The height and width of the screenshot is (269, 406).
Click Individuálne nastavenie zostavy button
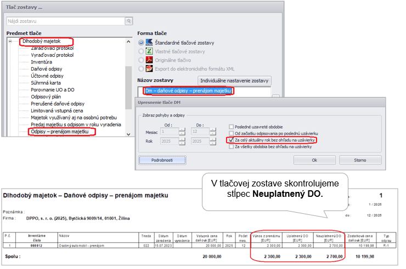click(234, 81)
